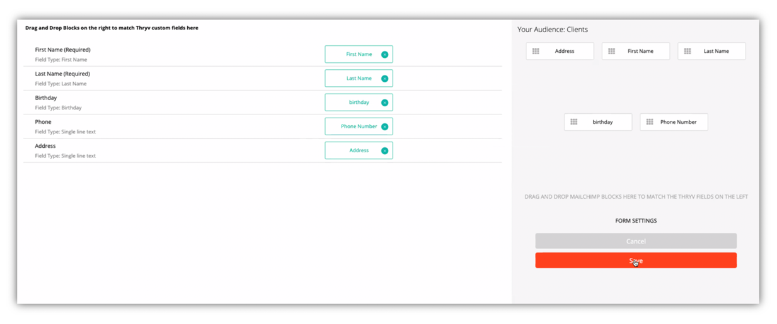
Task: Select the Phone Number audience block label
Action: pyautogui.click(x=678, y=122)
